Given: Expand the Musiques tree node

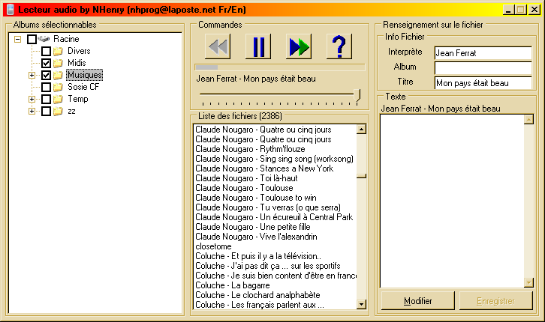Looking at the screenshot, I should (x=32, y=75).
